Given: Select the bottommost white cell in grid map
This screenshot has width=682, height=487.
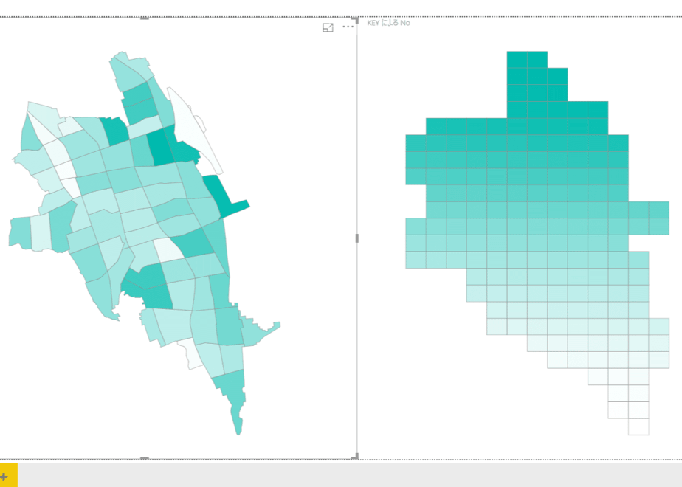Looking at the screenshot, I should click(638, 427).
